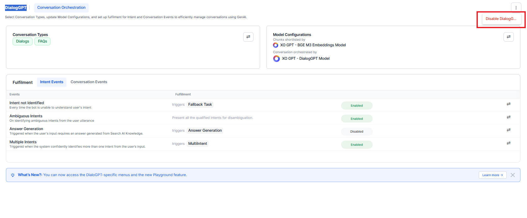
Task: Click the What's New?: banner heading
Action: pyautogui.click(x=30, y=175)
